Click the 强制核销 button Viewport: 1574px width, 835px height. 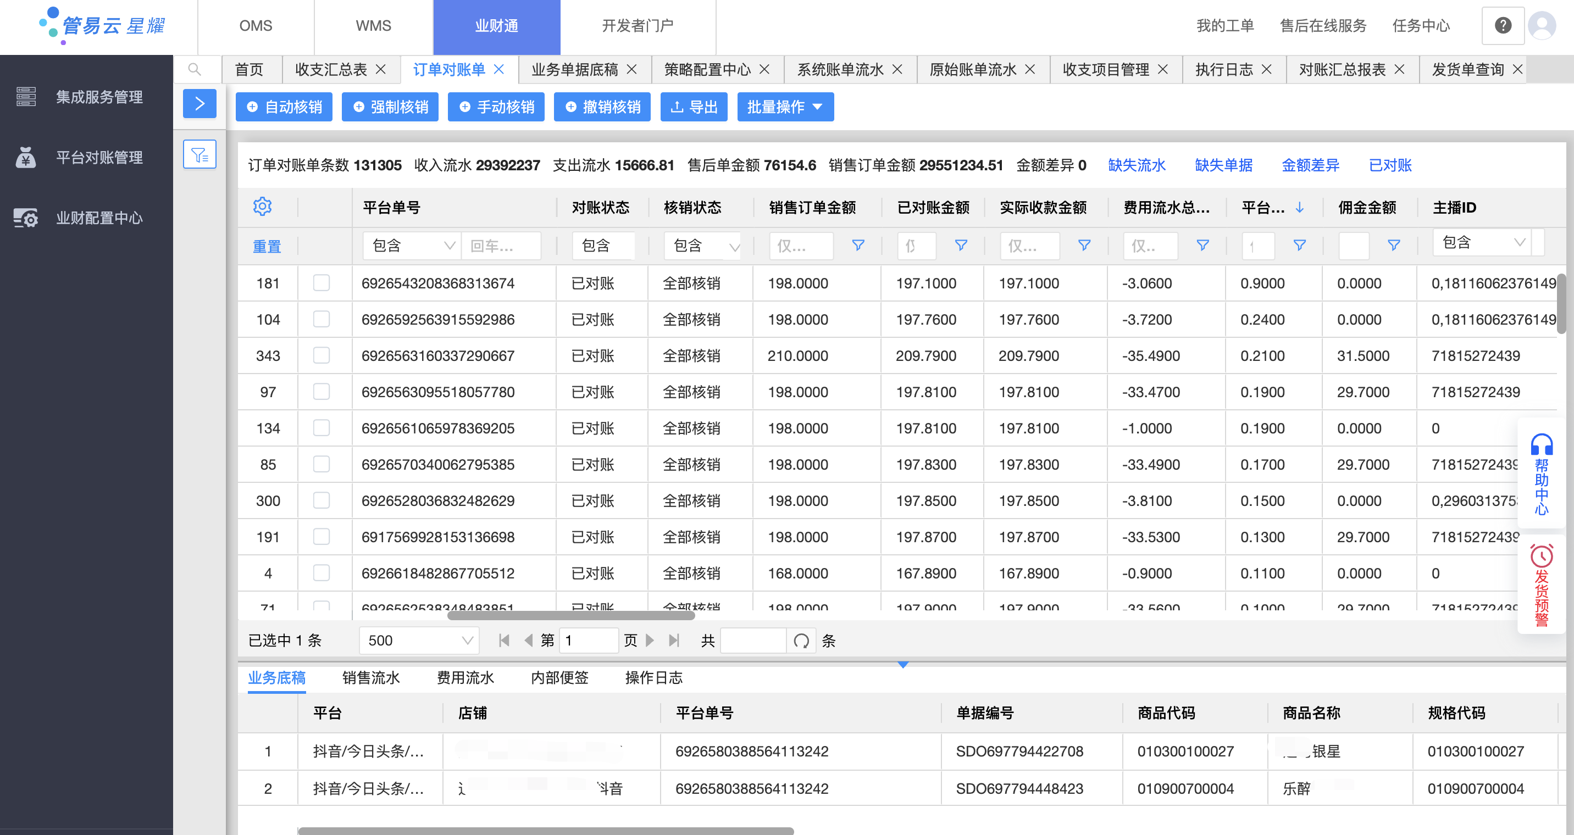pos(390,107)
